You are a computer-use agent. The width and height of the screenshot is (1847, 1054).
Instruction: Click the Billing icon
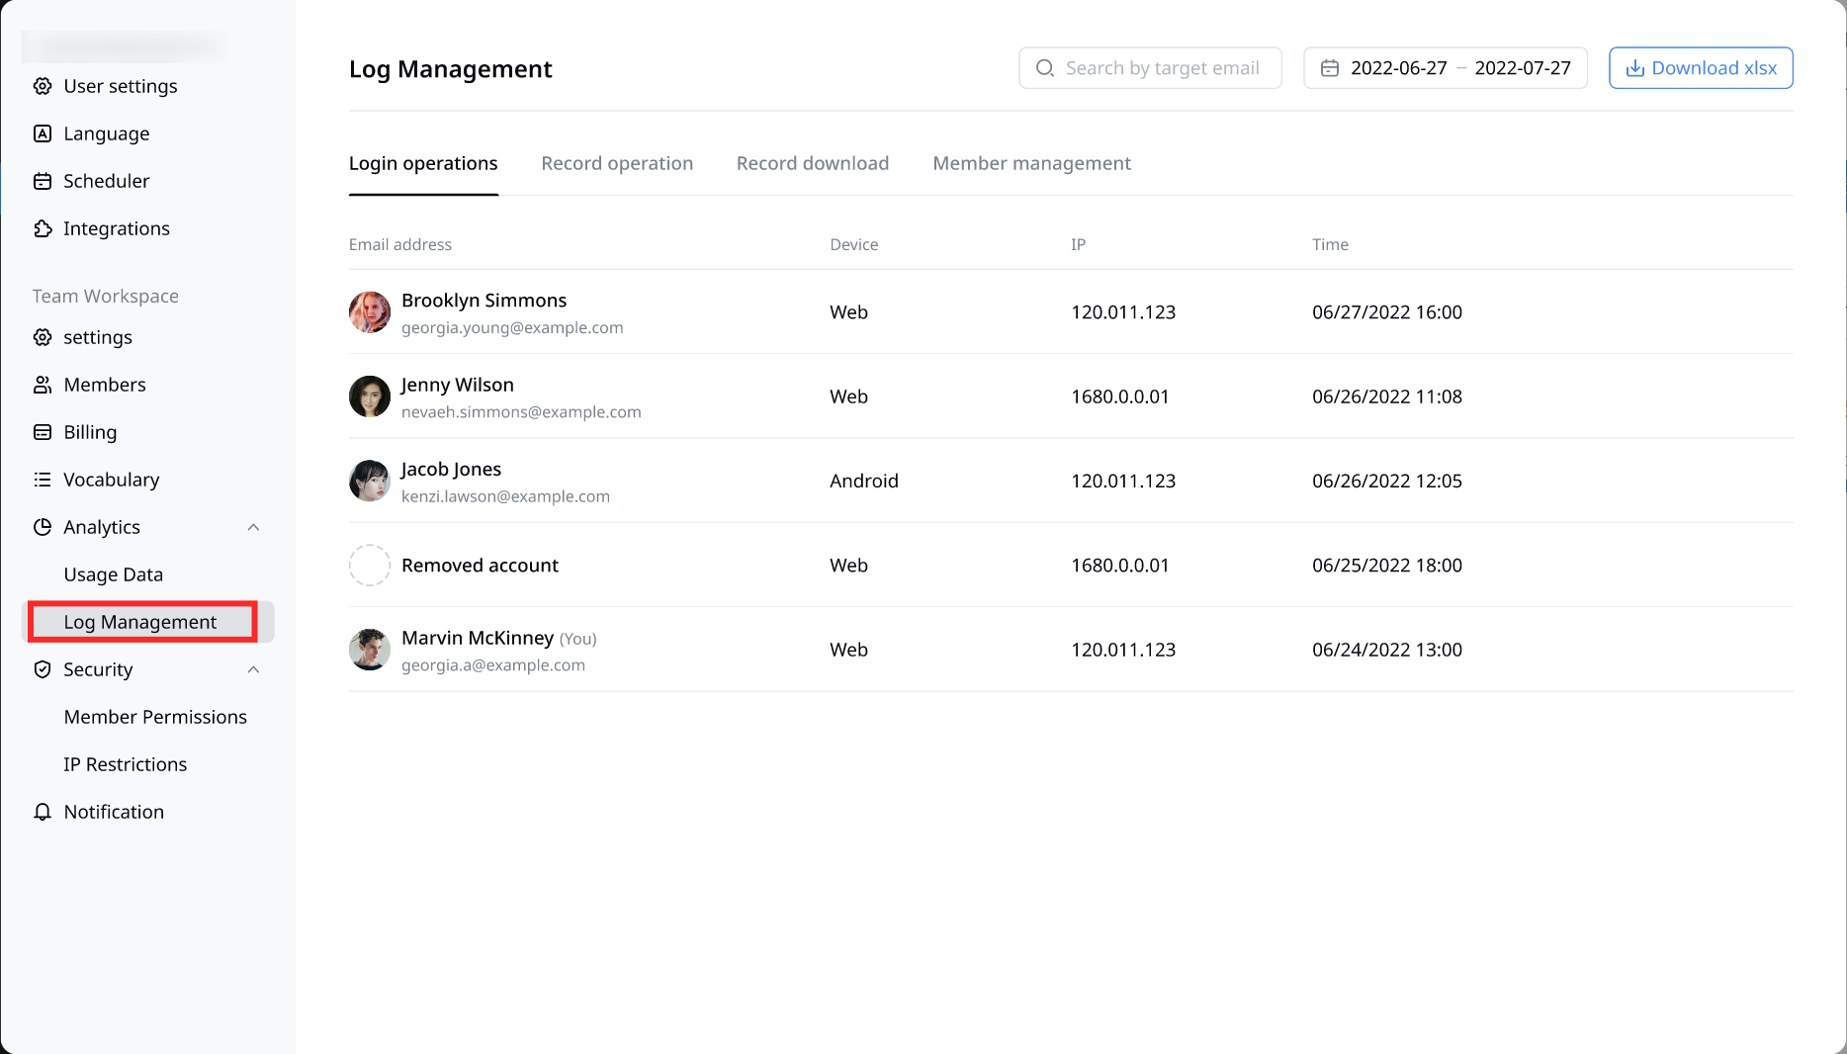[43, 432]
